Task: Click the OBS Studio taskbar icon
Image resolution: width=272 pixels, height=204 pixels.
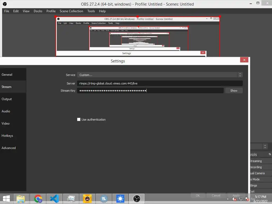Action: (x=137, y=199)
